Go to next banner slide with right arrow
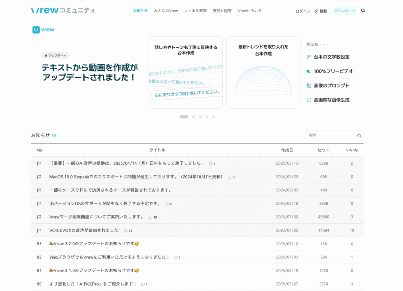The image size is (403, 291). tap(356, 72)
